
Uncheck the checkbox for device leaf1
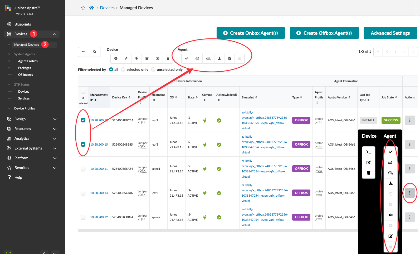pyautogui.click(x=83, y=120)
